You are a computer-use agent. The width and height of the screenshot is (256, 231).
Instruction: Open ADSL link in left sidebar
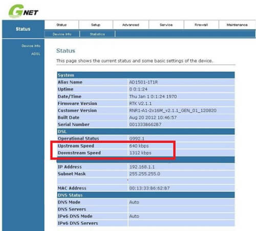(x=36, y=54)
